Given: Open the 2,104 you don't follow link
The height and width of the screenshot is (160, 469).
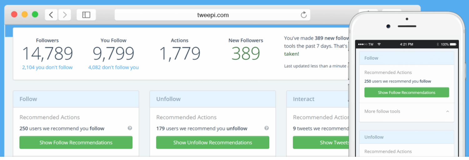Looking at the screenshot, I should [47, 67].
